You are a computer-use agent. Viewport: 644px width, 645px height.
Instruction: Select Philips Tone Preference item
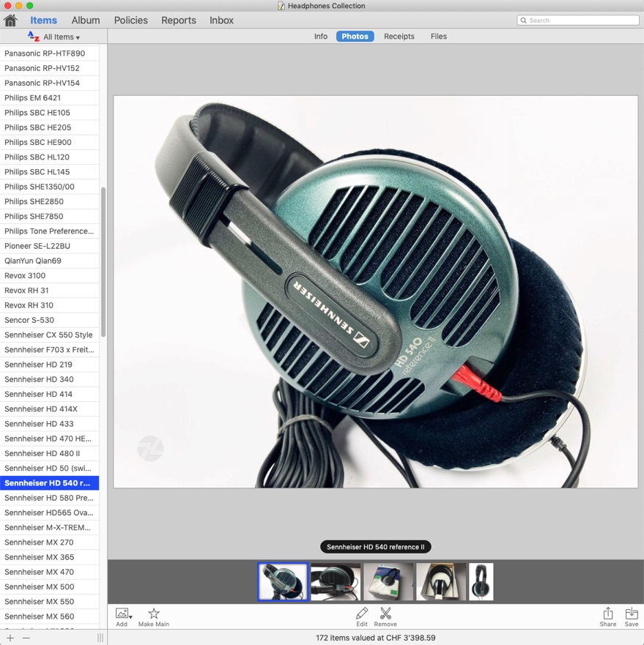coord(49,231)
